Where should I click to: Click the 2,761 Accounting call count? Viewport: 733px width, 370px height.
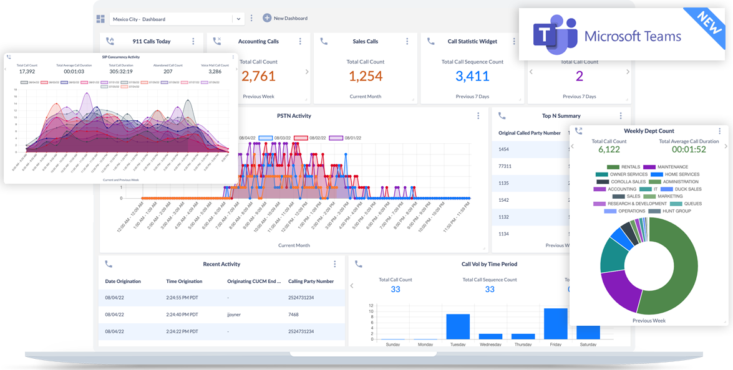point(258,76)
